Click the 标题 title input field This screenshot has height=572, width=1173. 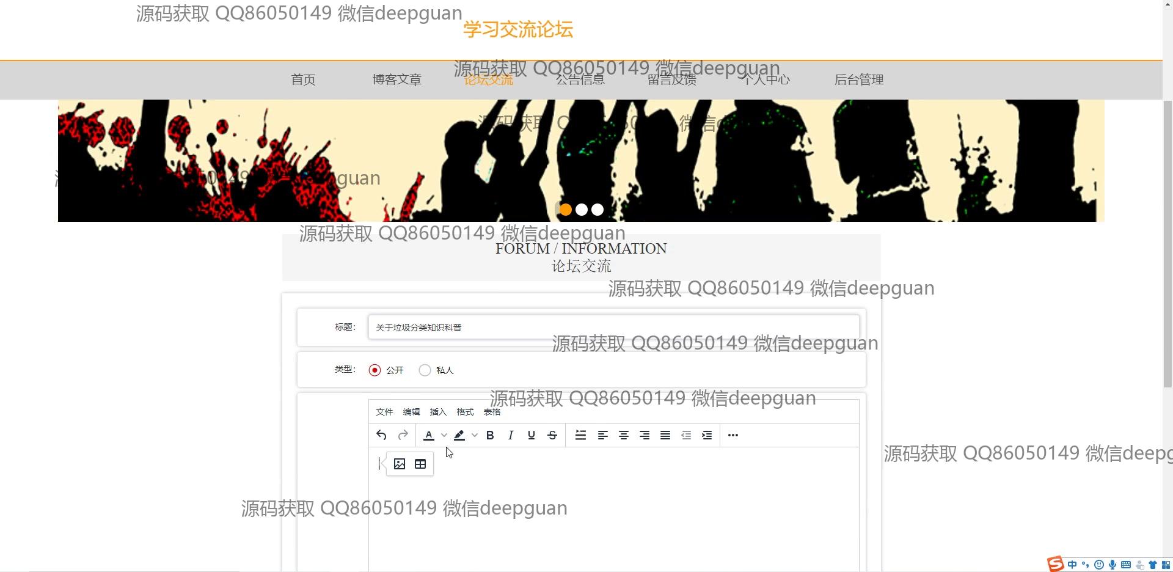pyautogui.click(x=613, y=327)
